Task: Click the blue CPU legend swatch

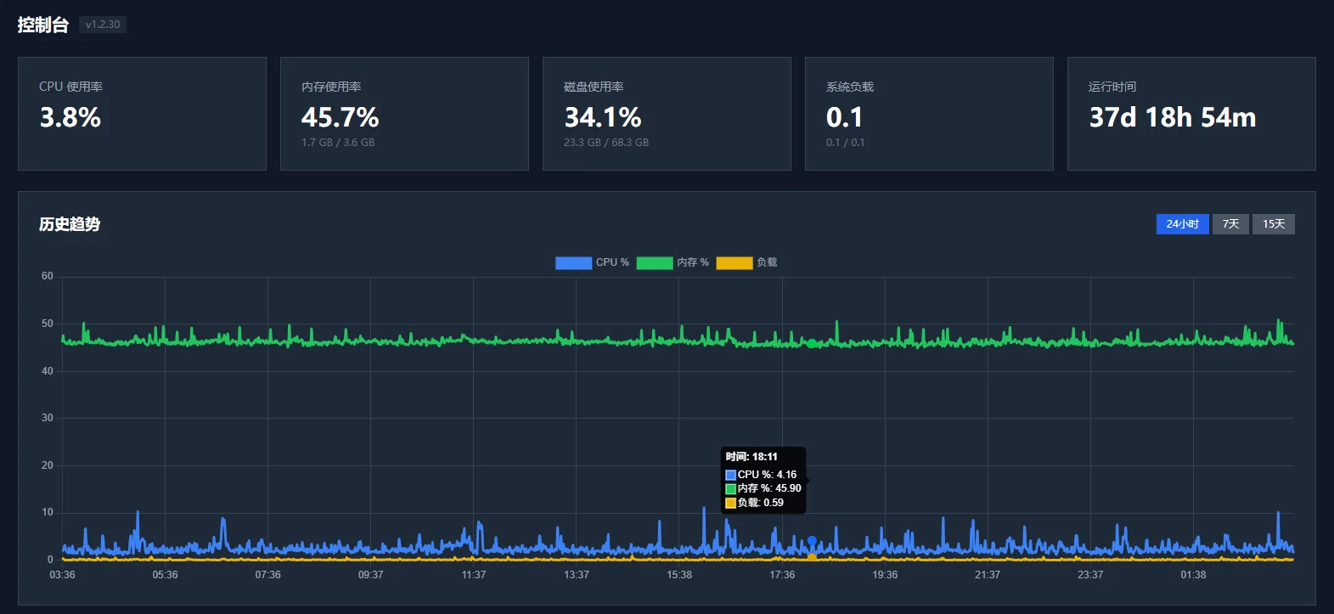Action: (x=573, y=262)
